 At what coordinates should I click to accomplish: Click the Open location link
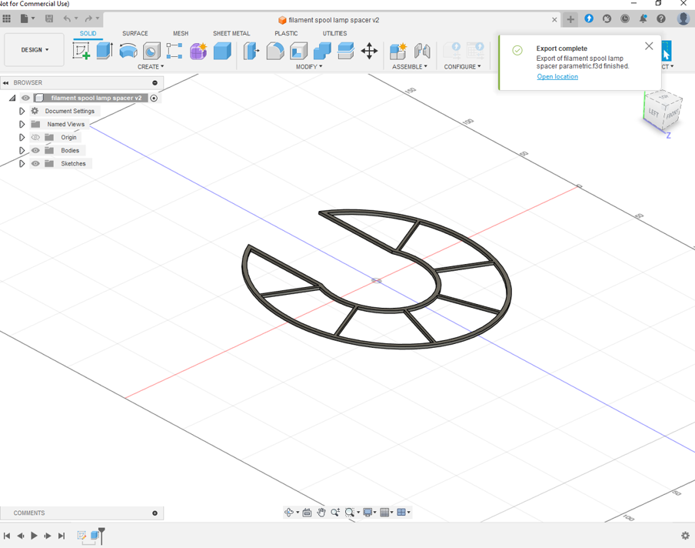[557, 77]
